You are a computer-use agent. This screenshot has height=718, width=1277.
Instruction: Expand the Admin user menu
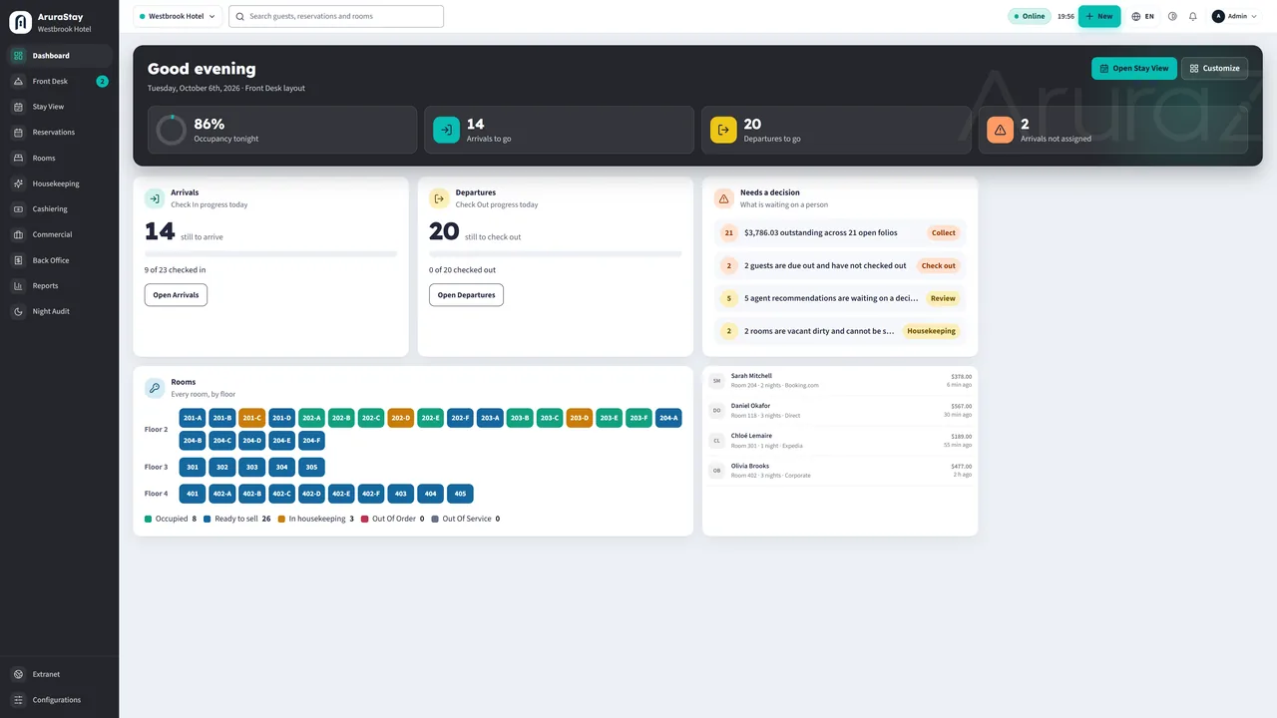[x=1233, y=16]
